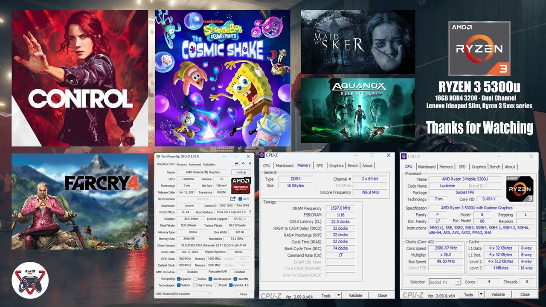This screenshot has width=546, height=307.
Task: Click the Tools button in the CPU-Z processor window
Action: coord(468,294)
